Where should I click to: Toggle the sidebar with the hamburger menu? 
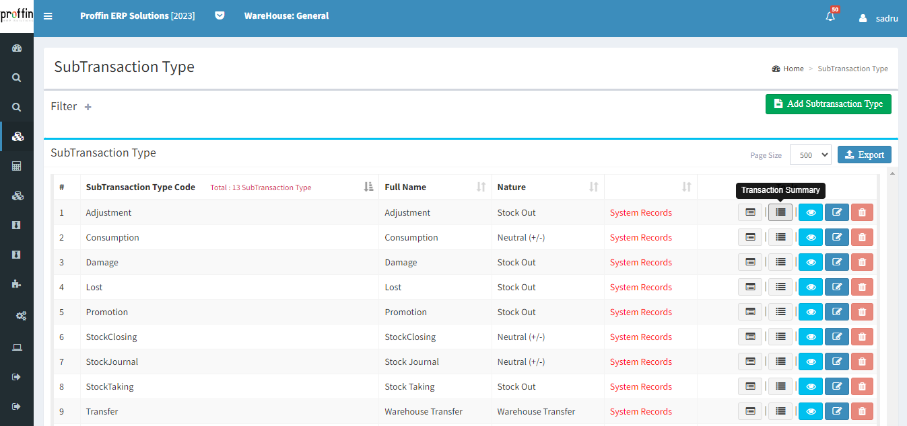48,16
